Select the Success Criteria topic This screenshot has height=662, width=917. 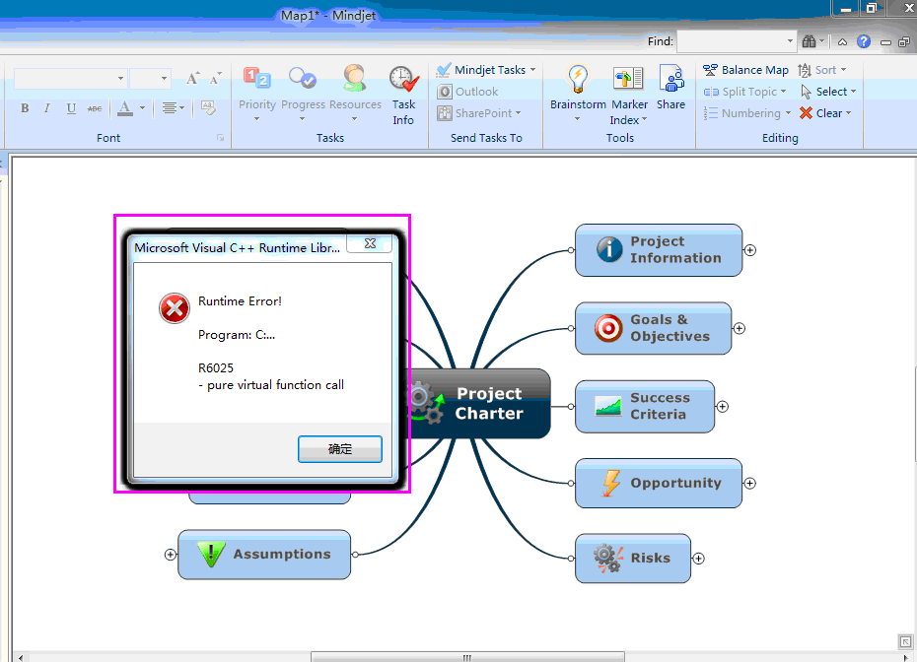pos(645,407)
